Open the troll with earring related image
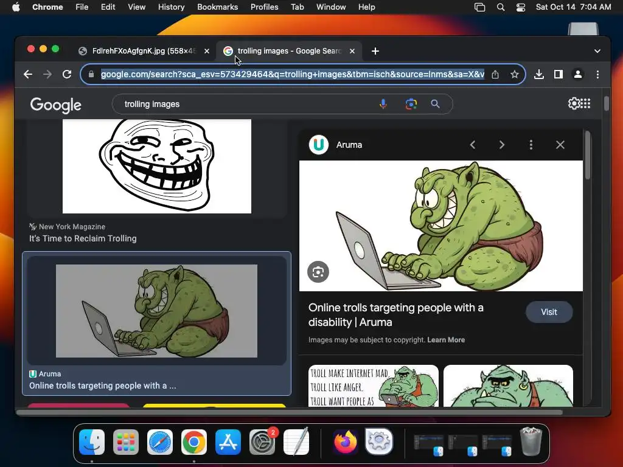This screenshot has width=623, height=467. (508, 386)
